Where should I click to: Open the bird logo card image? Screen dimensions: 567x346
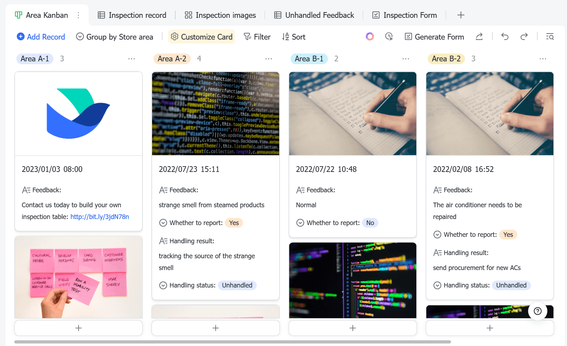pyautogui.click(x=79, y=114)
